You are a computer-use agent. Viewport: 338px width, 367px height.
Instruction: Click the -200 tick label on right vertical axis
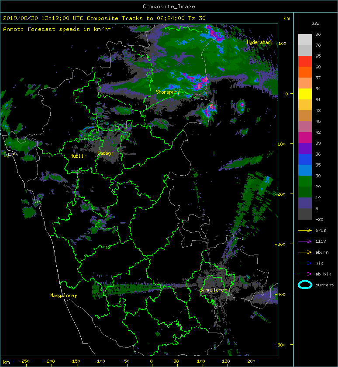coord(280,194)
